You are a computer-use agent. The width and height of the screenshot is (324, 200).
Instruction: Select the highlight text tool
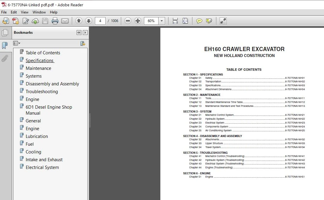coord(209,21)
